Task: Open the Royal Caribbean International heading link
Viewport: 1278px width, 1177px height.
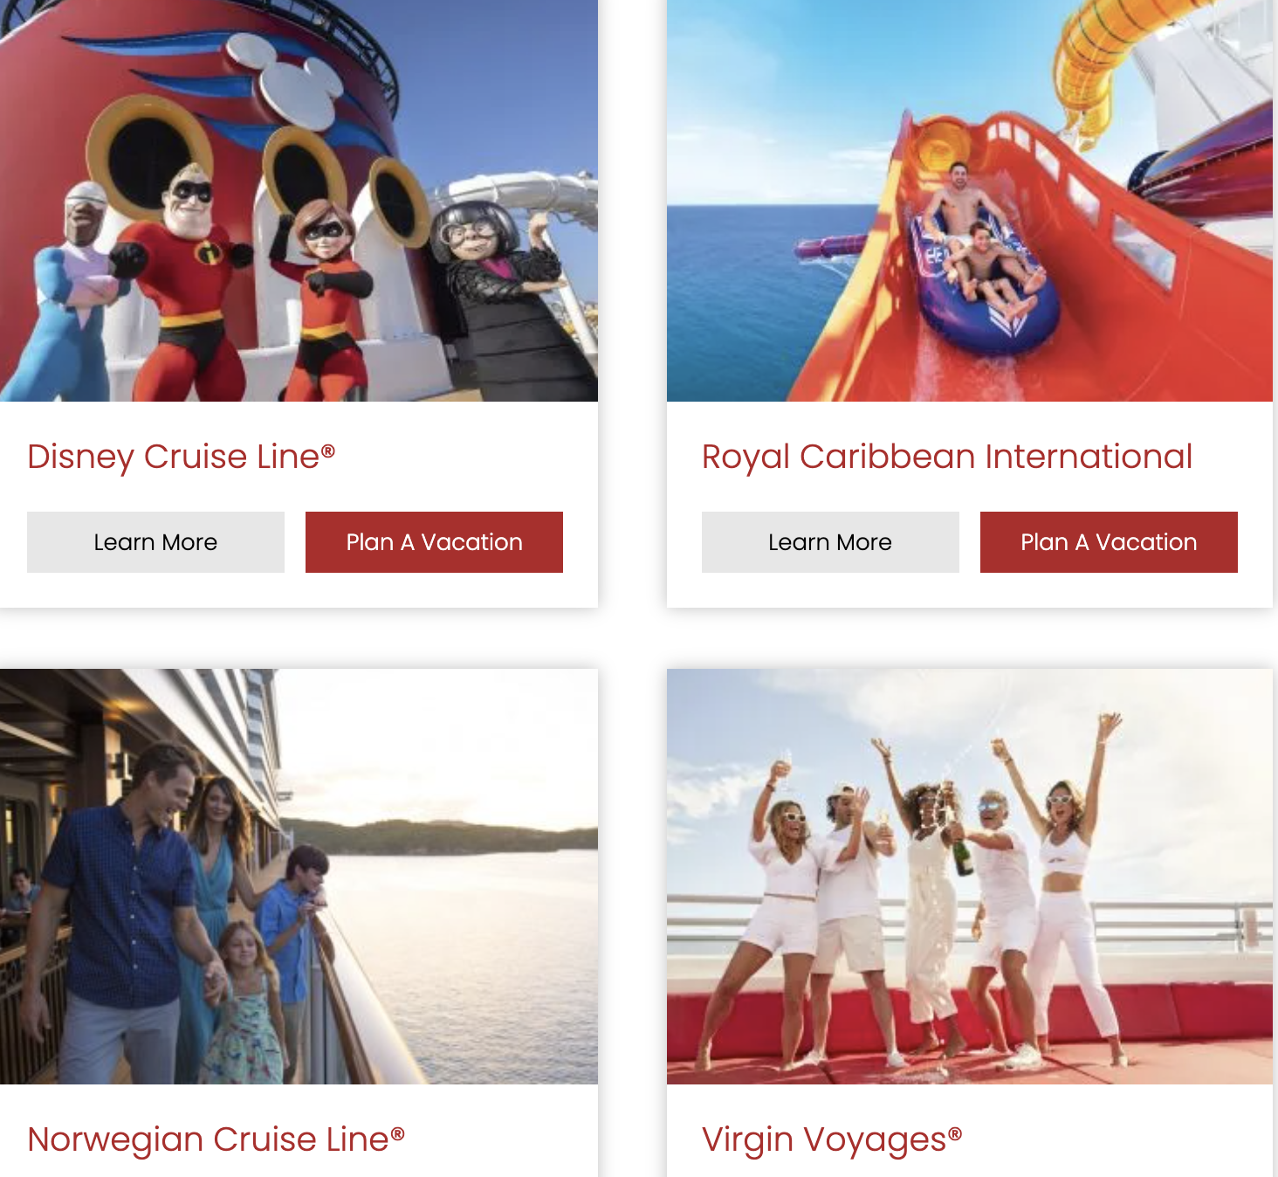Action: (x=947, y=457)
